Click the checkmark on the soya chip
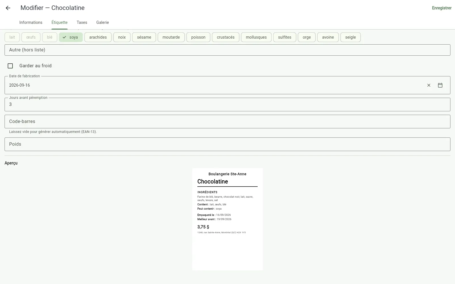Viewport: 455px width, 284px height. pyautogui.click(x=65, y=37)
